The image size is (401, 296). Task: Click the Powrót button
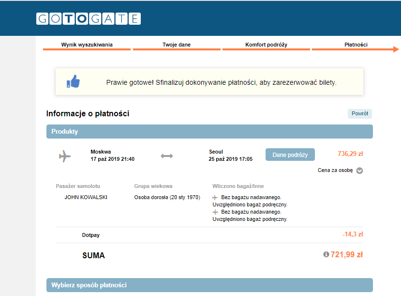[360, 114]
